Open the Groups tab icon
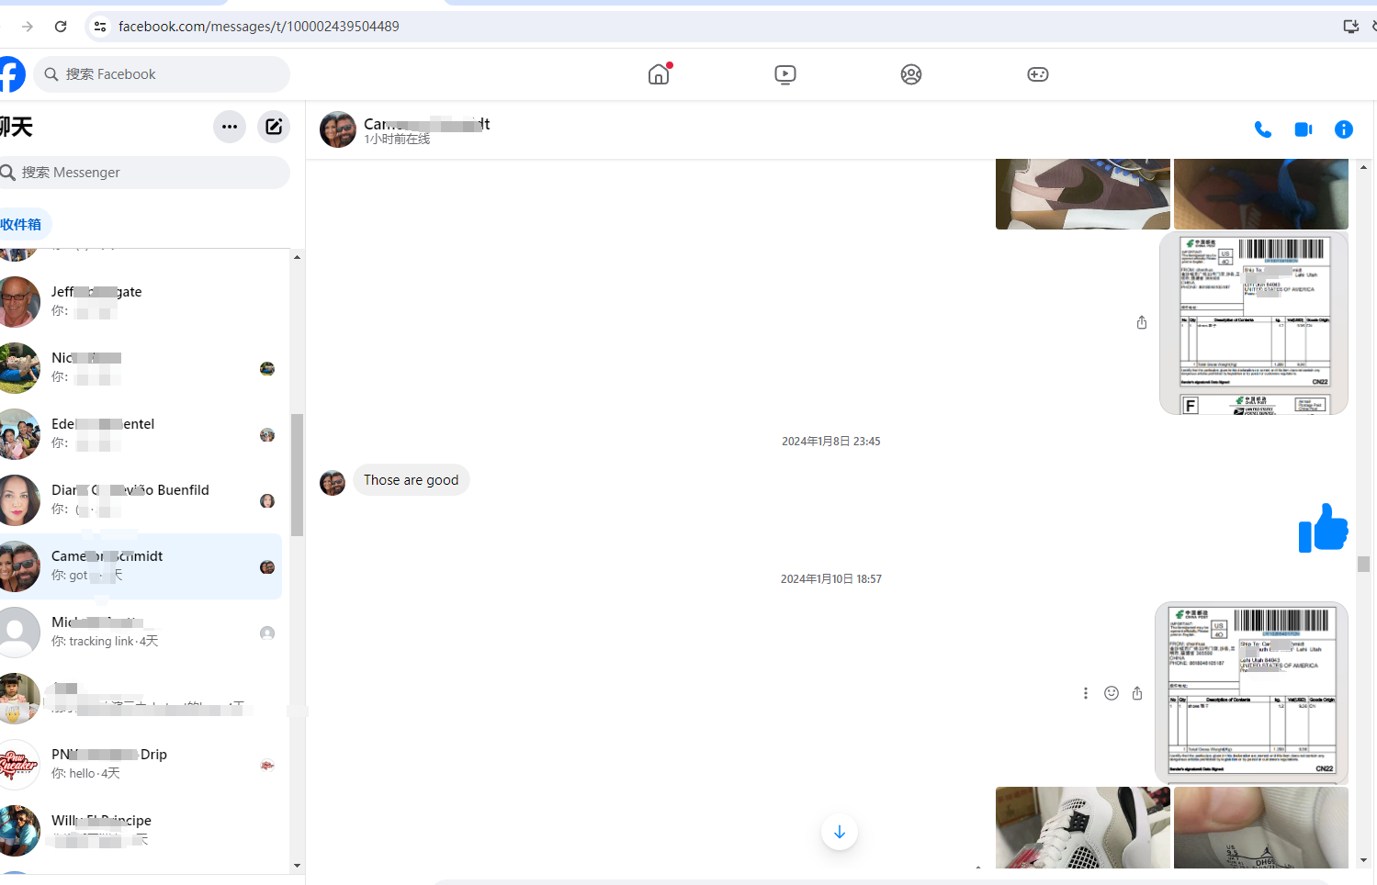Viewport: 1377px width, 885px height. click(910, 74)
